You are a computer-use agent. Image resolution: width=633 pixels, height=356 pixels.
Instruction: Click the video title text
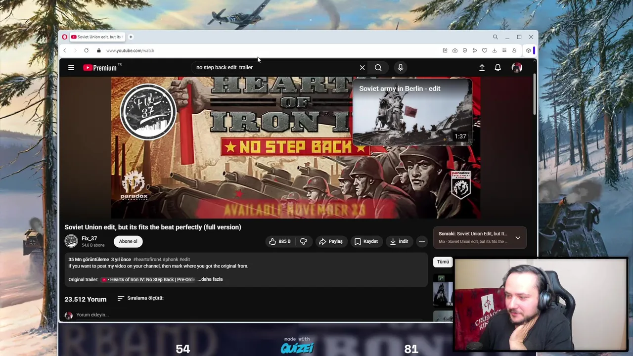tap(153, 227)
